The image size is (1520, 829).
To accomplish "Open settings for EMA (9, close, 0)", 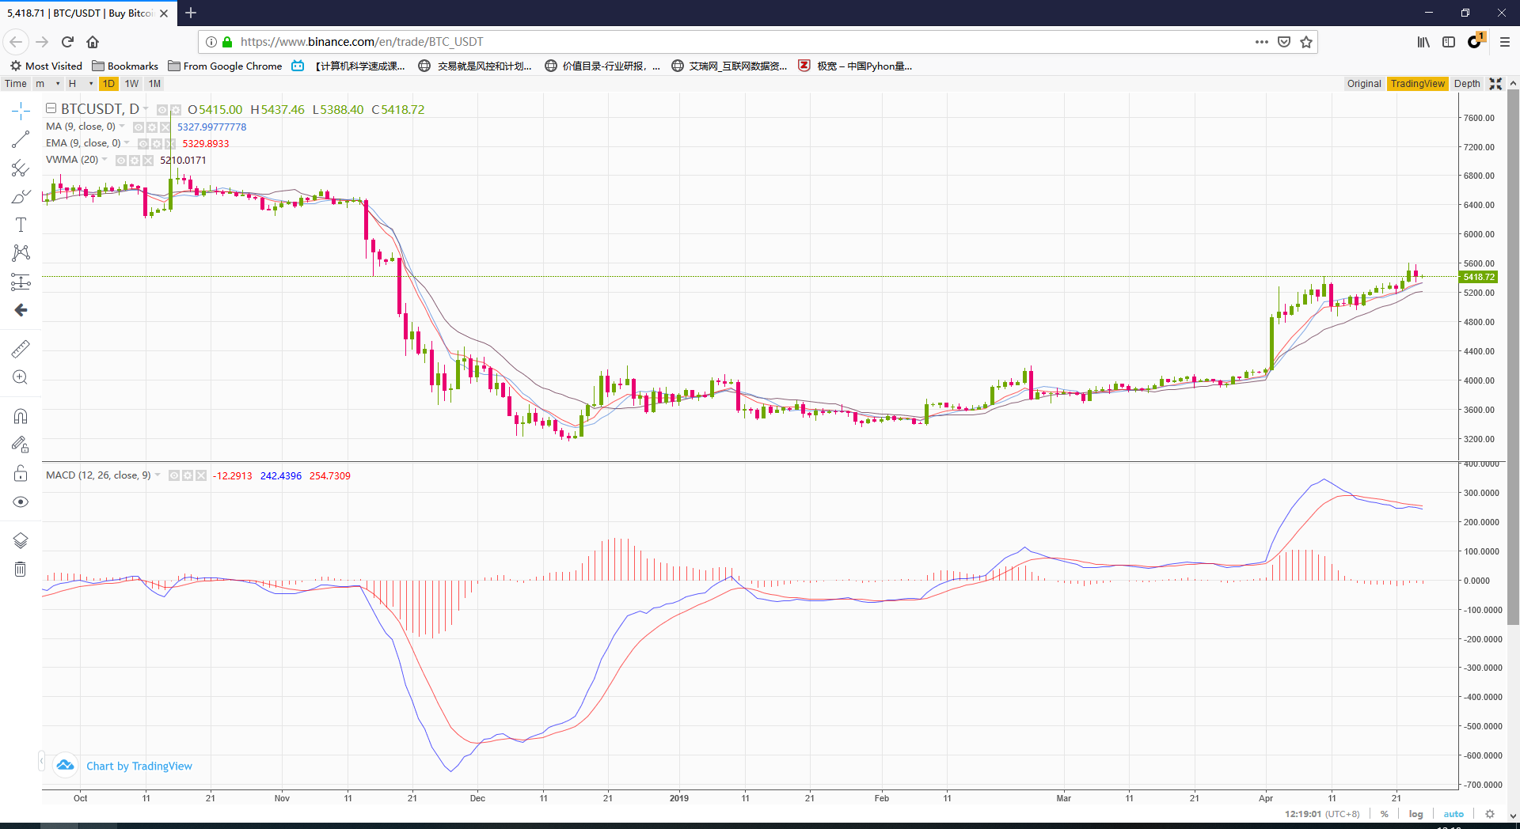I will click(157, 144).
